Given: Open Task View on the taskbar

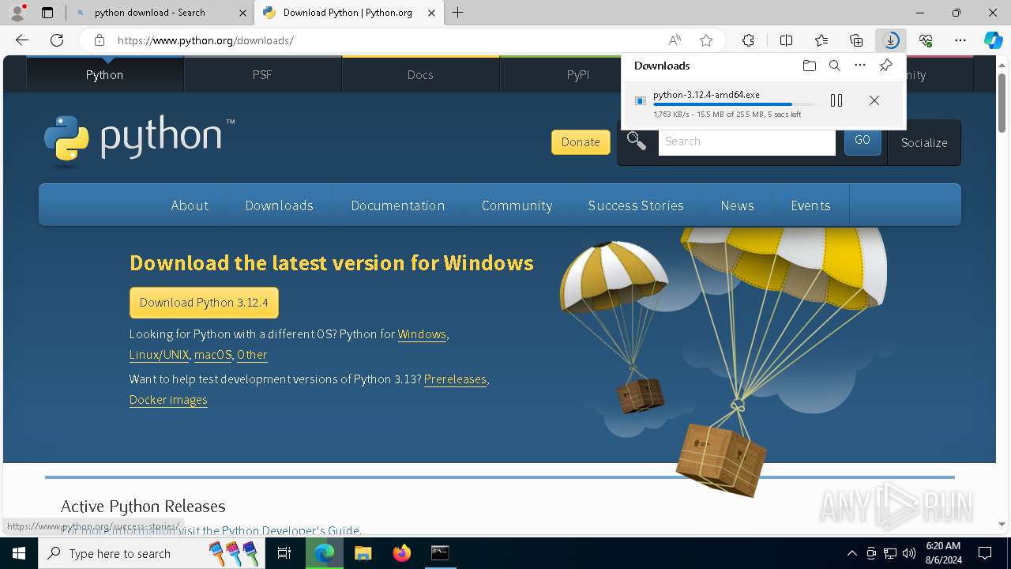Looking at the screenshot, I should click(x=284, y=553).
